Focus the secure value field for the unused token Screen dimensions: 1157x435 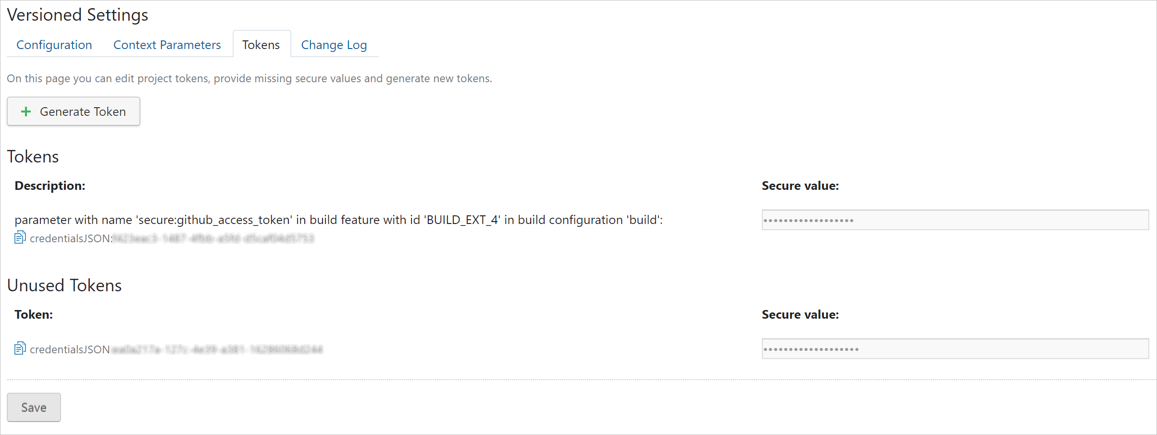pyautogui.click(x=955, y=349)
